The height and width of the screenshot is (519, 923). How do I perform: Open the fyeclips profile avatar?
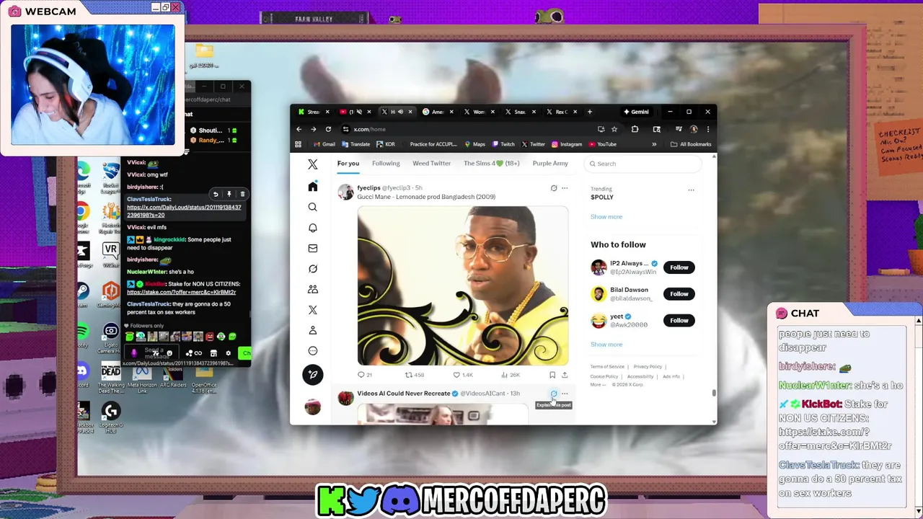pos(346,192)
